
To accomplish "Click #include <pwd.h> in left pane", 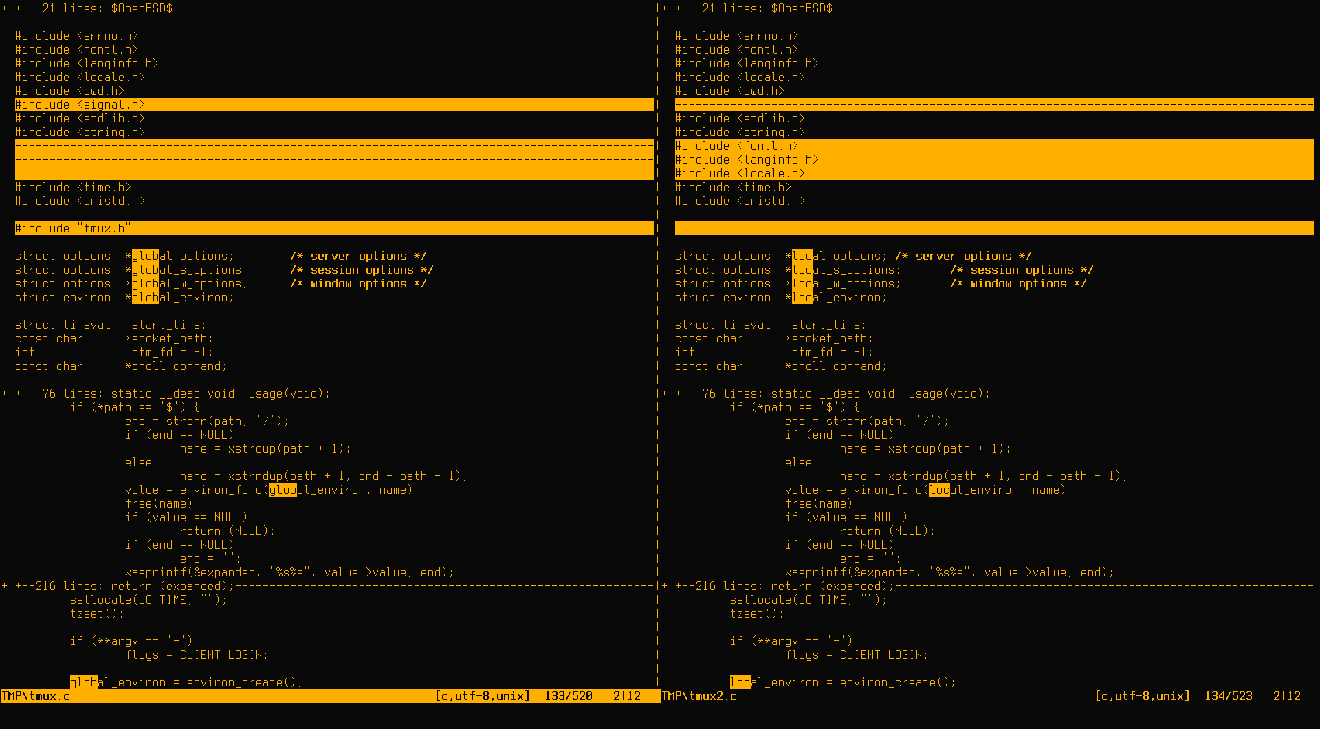I will tap(70, 91).
